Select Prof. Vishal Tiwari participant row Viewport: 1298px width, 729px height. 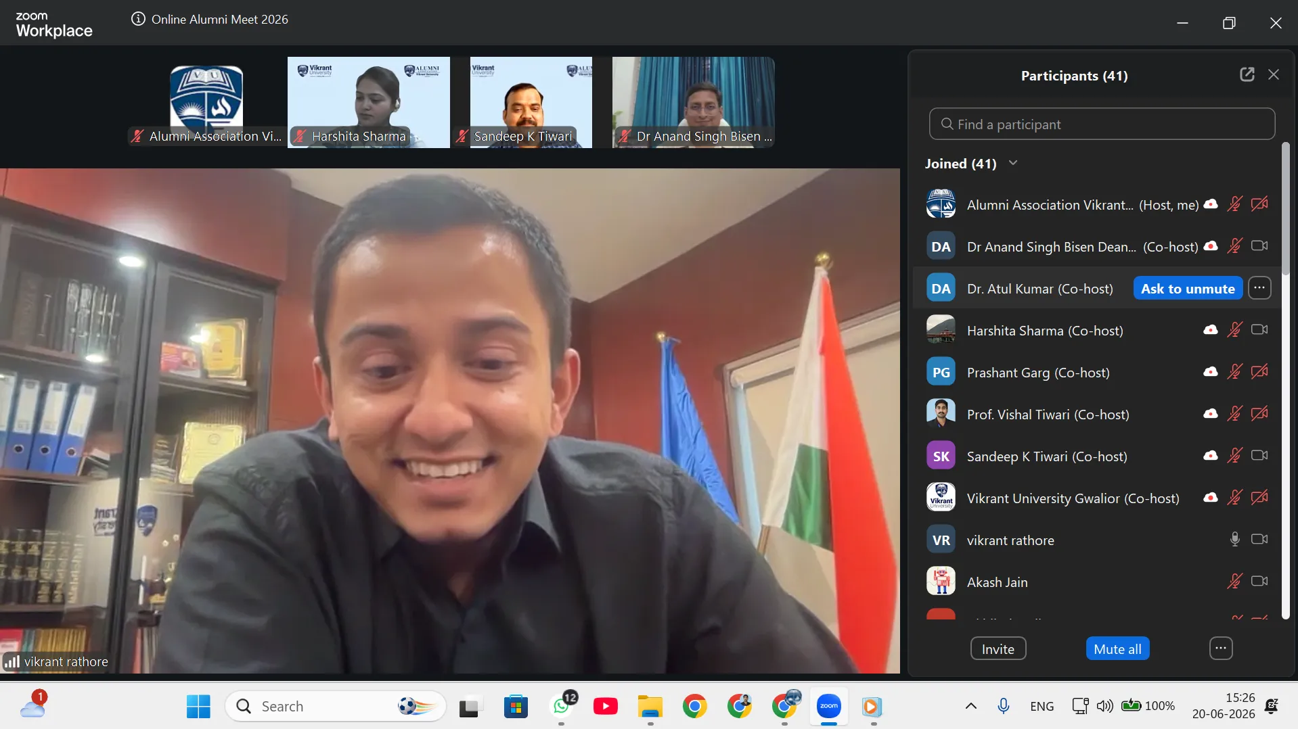(1096, 414)
